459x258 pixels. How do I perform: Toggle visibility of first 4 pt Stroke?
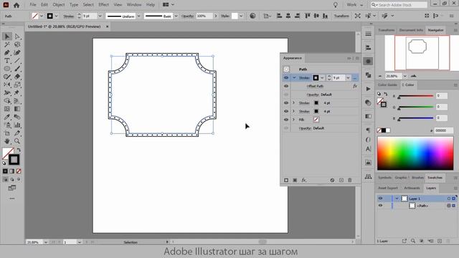pos(286,103)
